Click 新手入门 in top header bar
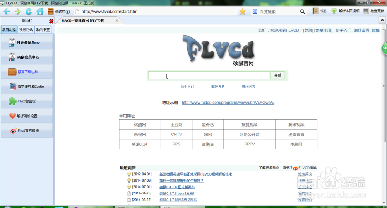The width and height of the screenshot is (387, 208). (x=343, y=30)
